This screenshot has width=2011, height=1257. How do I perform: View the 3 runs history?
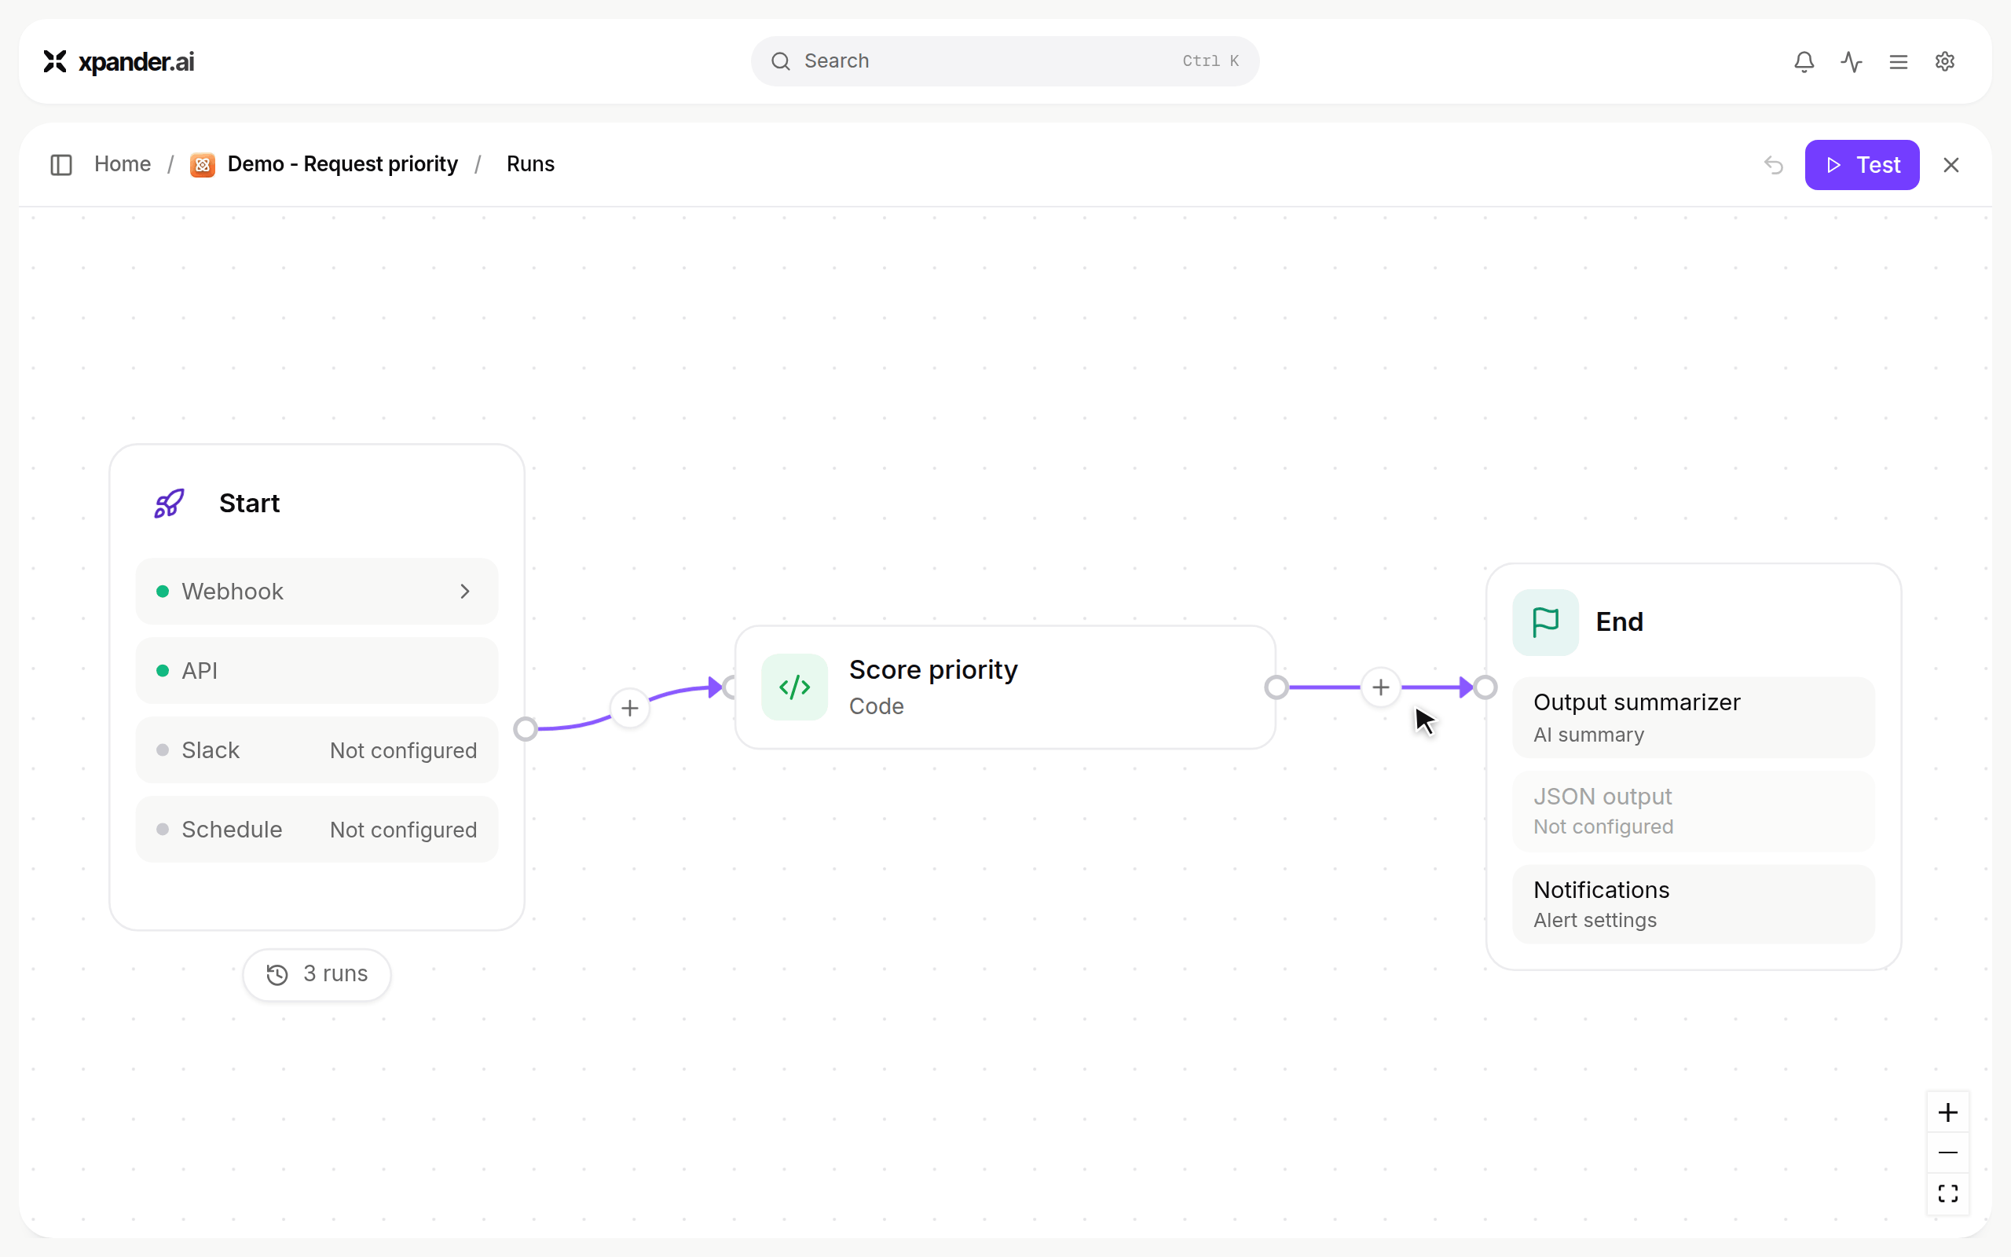317,973
